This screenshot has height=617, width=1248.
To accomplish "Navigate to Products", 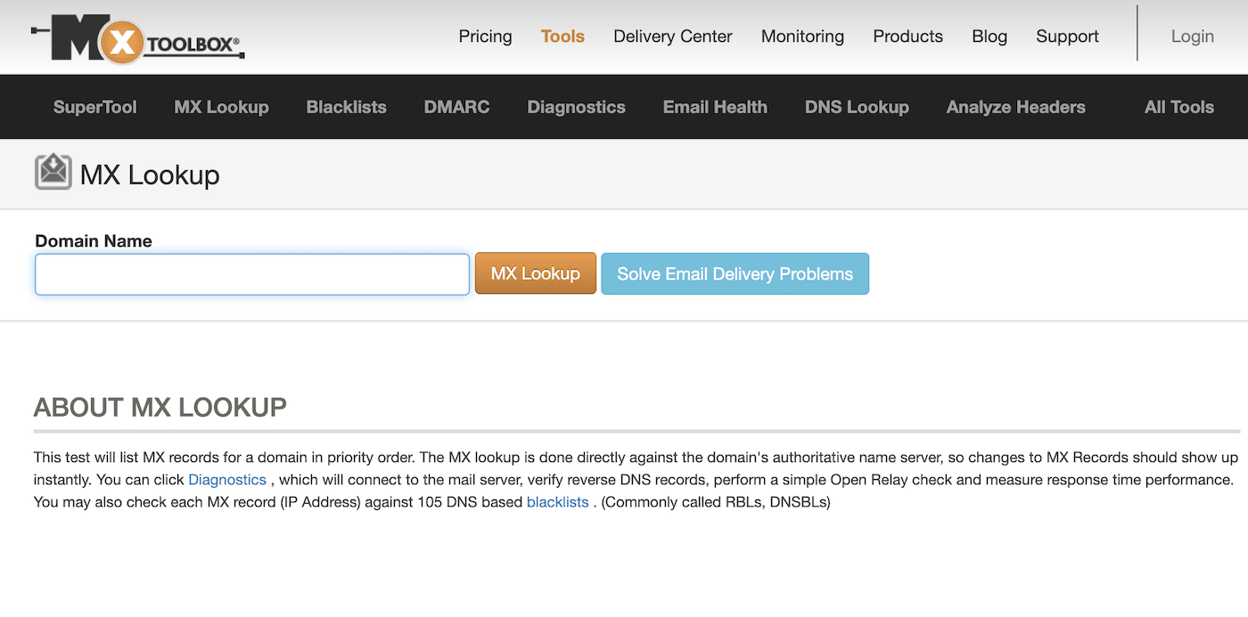I will 907,37.
